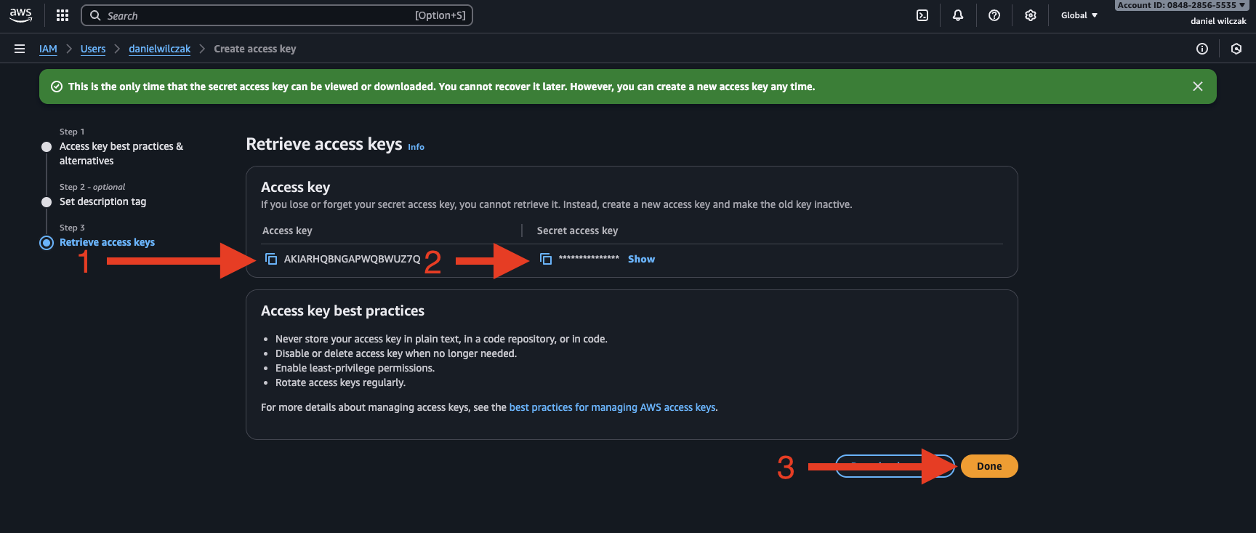
Task: Open the notifications bell
Action: click(x=958, y=15)
